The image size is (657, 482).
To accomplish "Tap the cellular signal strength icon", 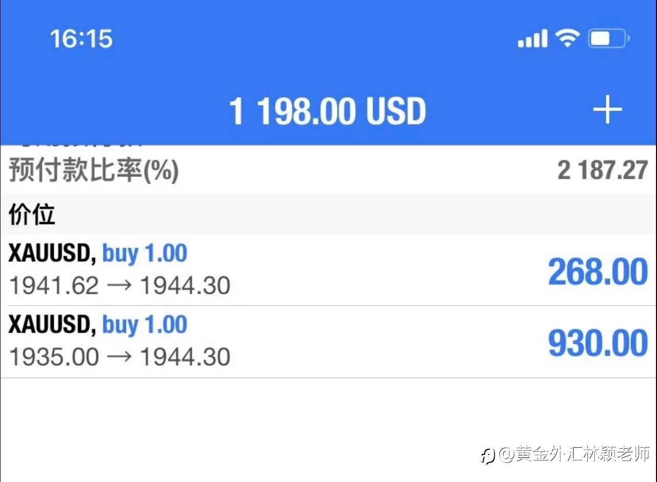I will click(x=532, y=38).
